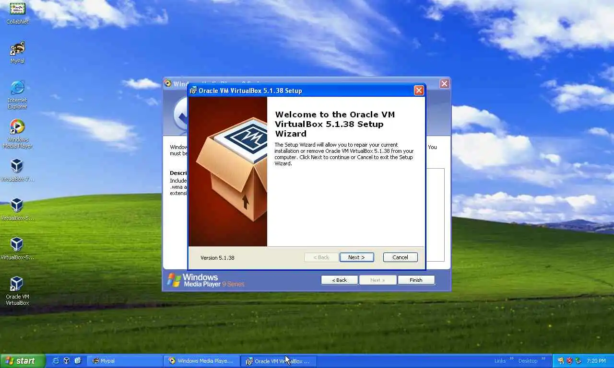This screenshot has height=368, width=614.
Task: Click Back in the Windows Media Player window
Action: click(x=340, y=280)
